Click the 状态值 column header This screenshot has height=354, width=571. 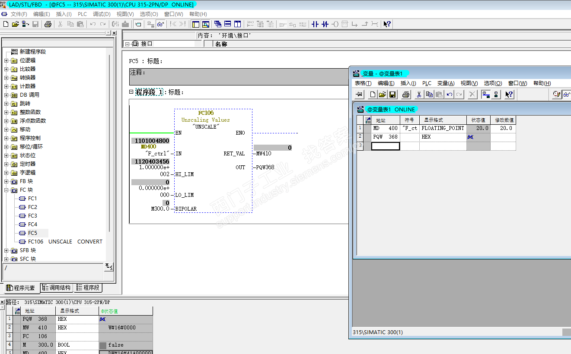point(478,120)
